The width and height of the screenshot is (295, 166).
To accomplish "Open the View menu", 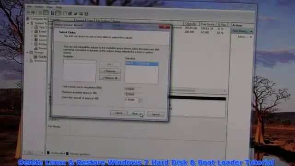I will coord(49,7).
